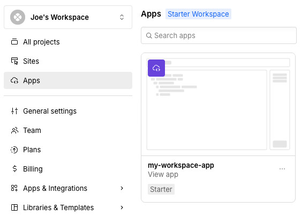Click the General settings sliders icon

pyautogui.click(x=14, y=111)
